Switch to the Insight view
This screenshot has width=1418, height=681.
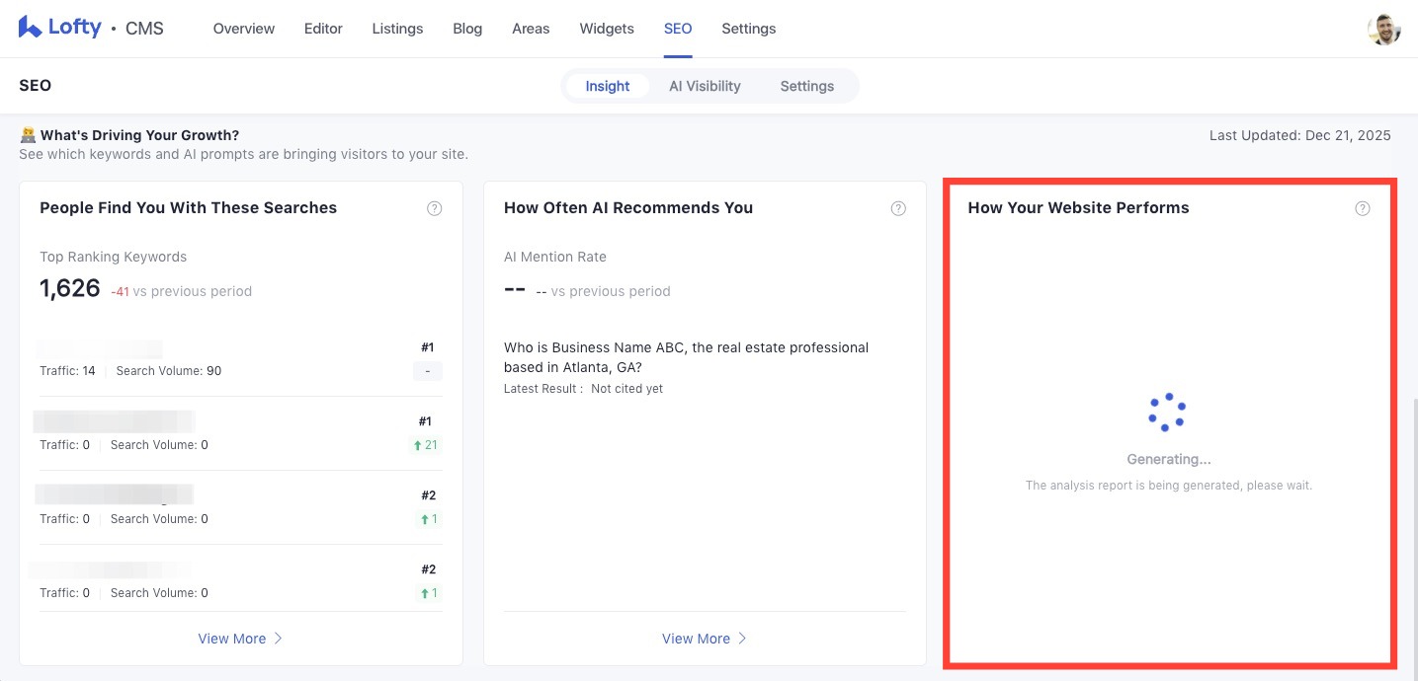(x=607, y=86)
